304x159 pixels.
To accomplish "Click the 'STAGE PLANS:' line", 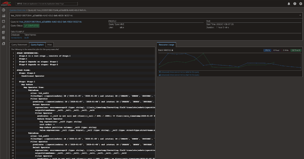I will coord(24,70).
